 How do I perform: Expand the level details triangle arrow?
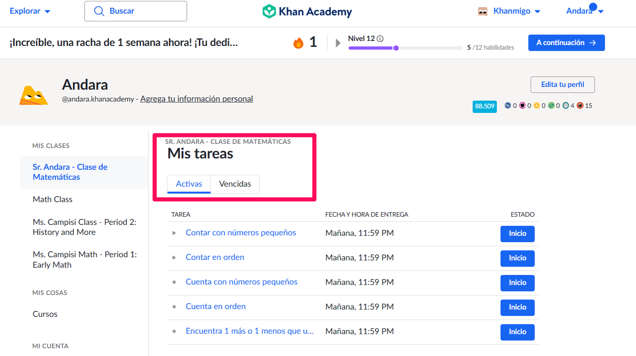(x=338, y=43)
